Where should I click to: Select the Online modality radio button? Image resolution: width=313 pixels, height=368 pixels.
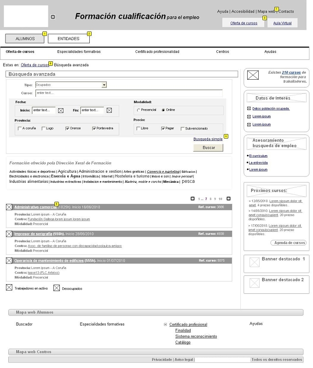click(x=163, y=110)
